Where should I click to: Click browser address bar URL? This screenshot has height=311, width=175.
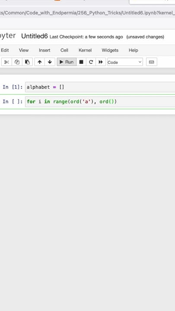(x=87, y=13)
